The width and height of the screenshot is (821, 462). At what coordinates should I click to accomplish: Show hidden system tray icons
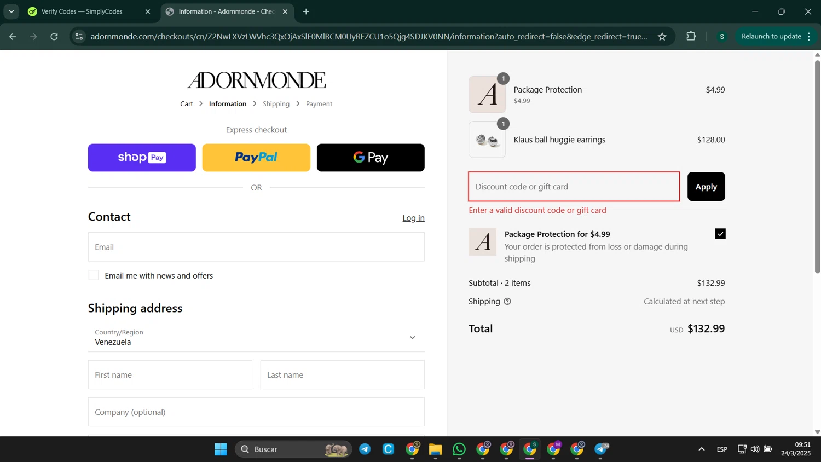coord(702,449)
